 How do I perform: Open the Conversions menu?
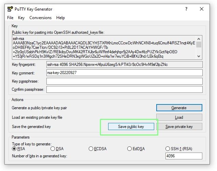40,18
